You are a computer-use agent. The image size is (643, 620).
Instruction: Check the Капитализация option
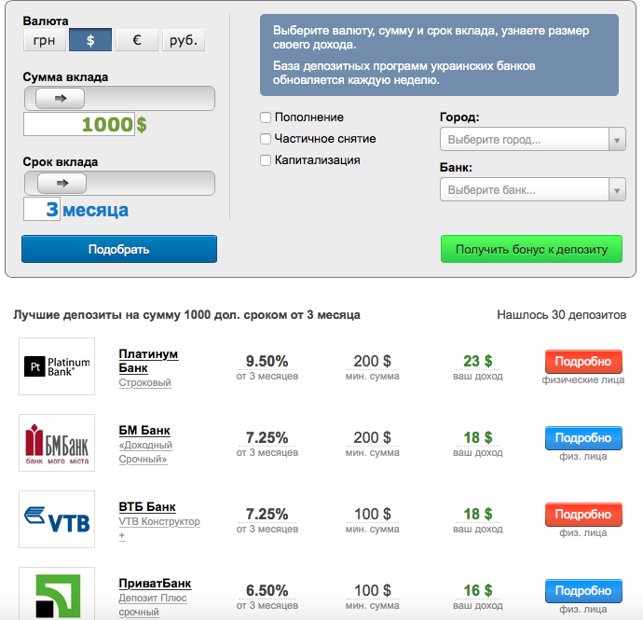pos(266,160)
